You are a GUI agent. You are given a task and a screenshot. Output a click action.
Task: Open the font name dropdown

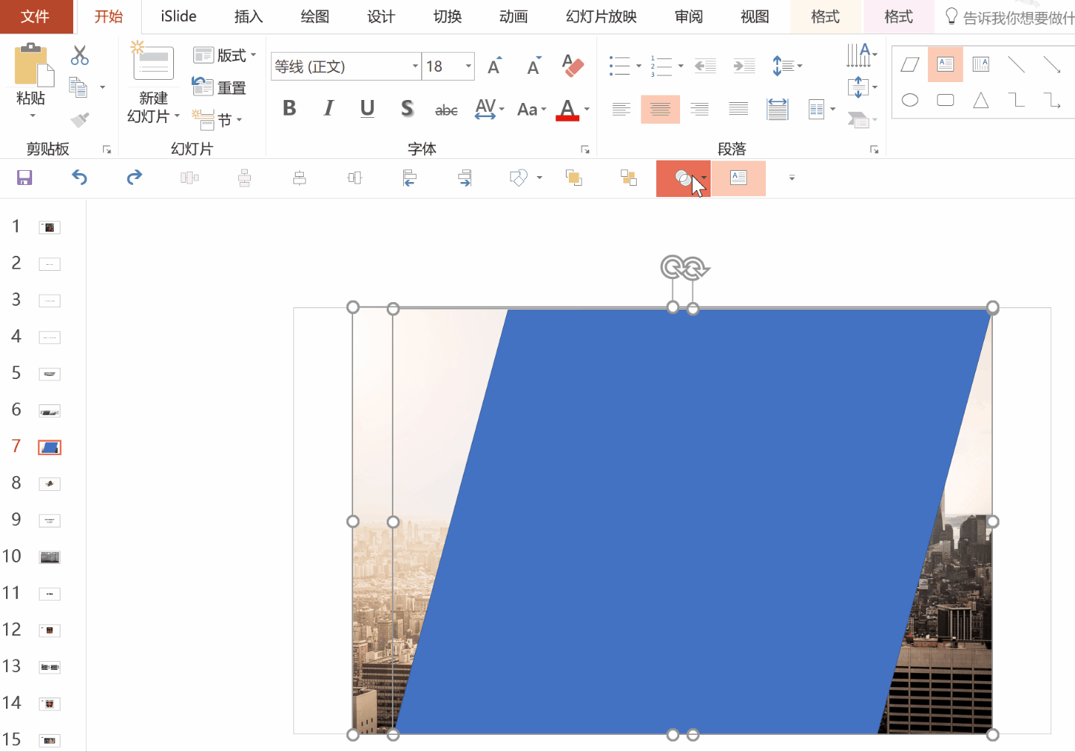[x=415, y=66]
